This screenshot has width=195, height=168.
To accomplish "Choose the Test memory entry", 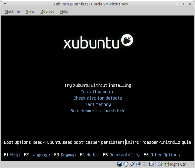I will pos(98,104).
